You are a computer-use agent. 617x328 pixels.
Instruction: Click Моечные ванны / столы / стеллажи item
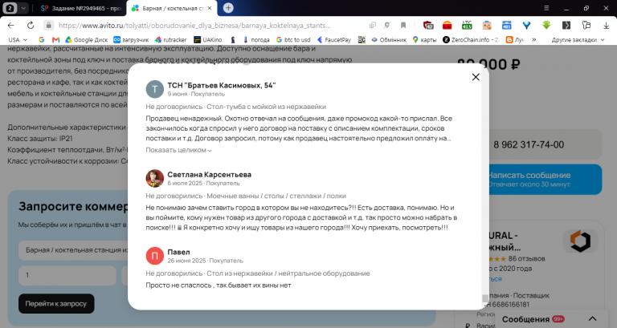tap(276, 196)
